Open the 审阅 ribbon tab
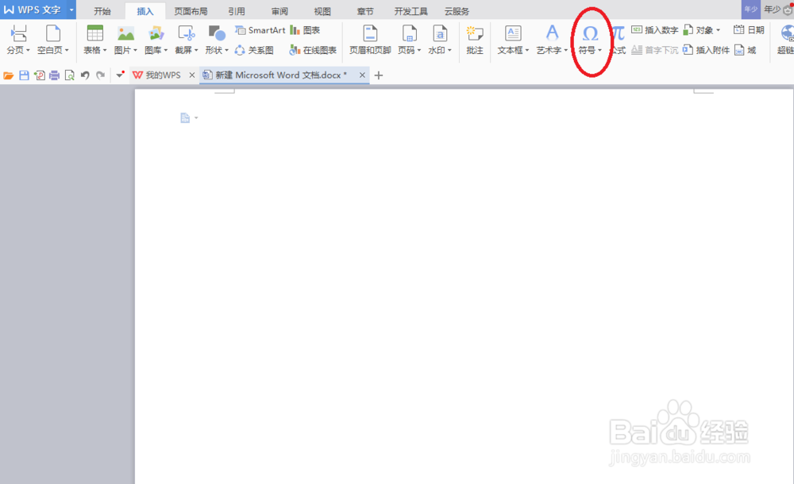The width and height of the screenshot is (794, 484). tap(279, 11)
